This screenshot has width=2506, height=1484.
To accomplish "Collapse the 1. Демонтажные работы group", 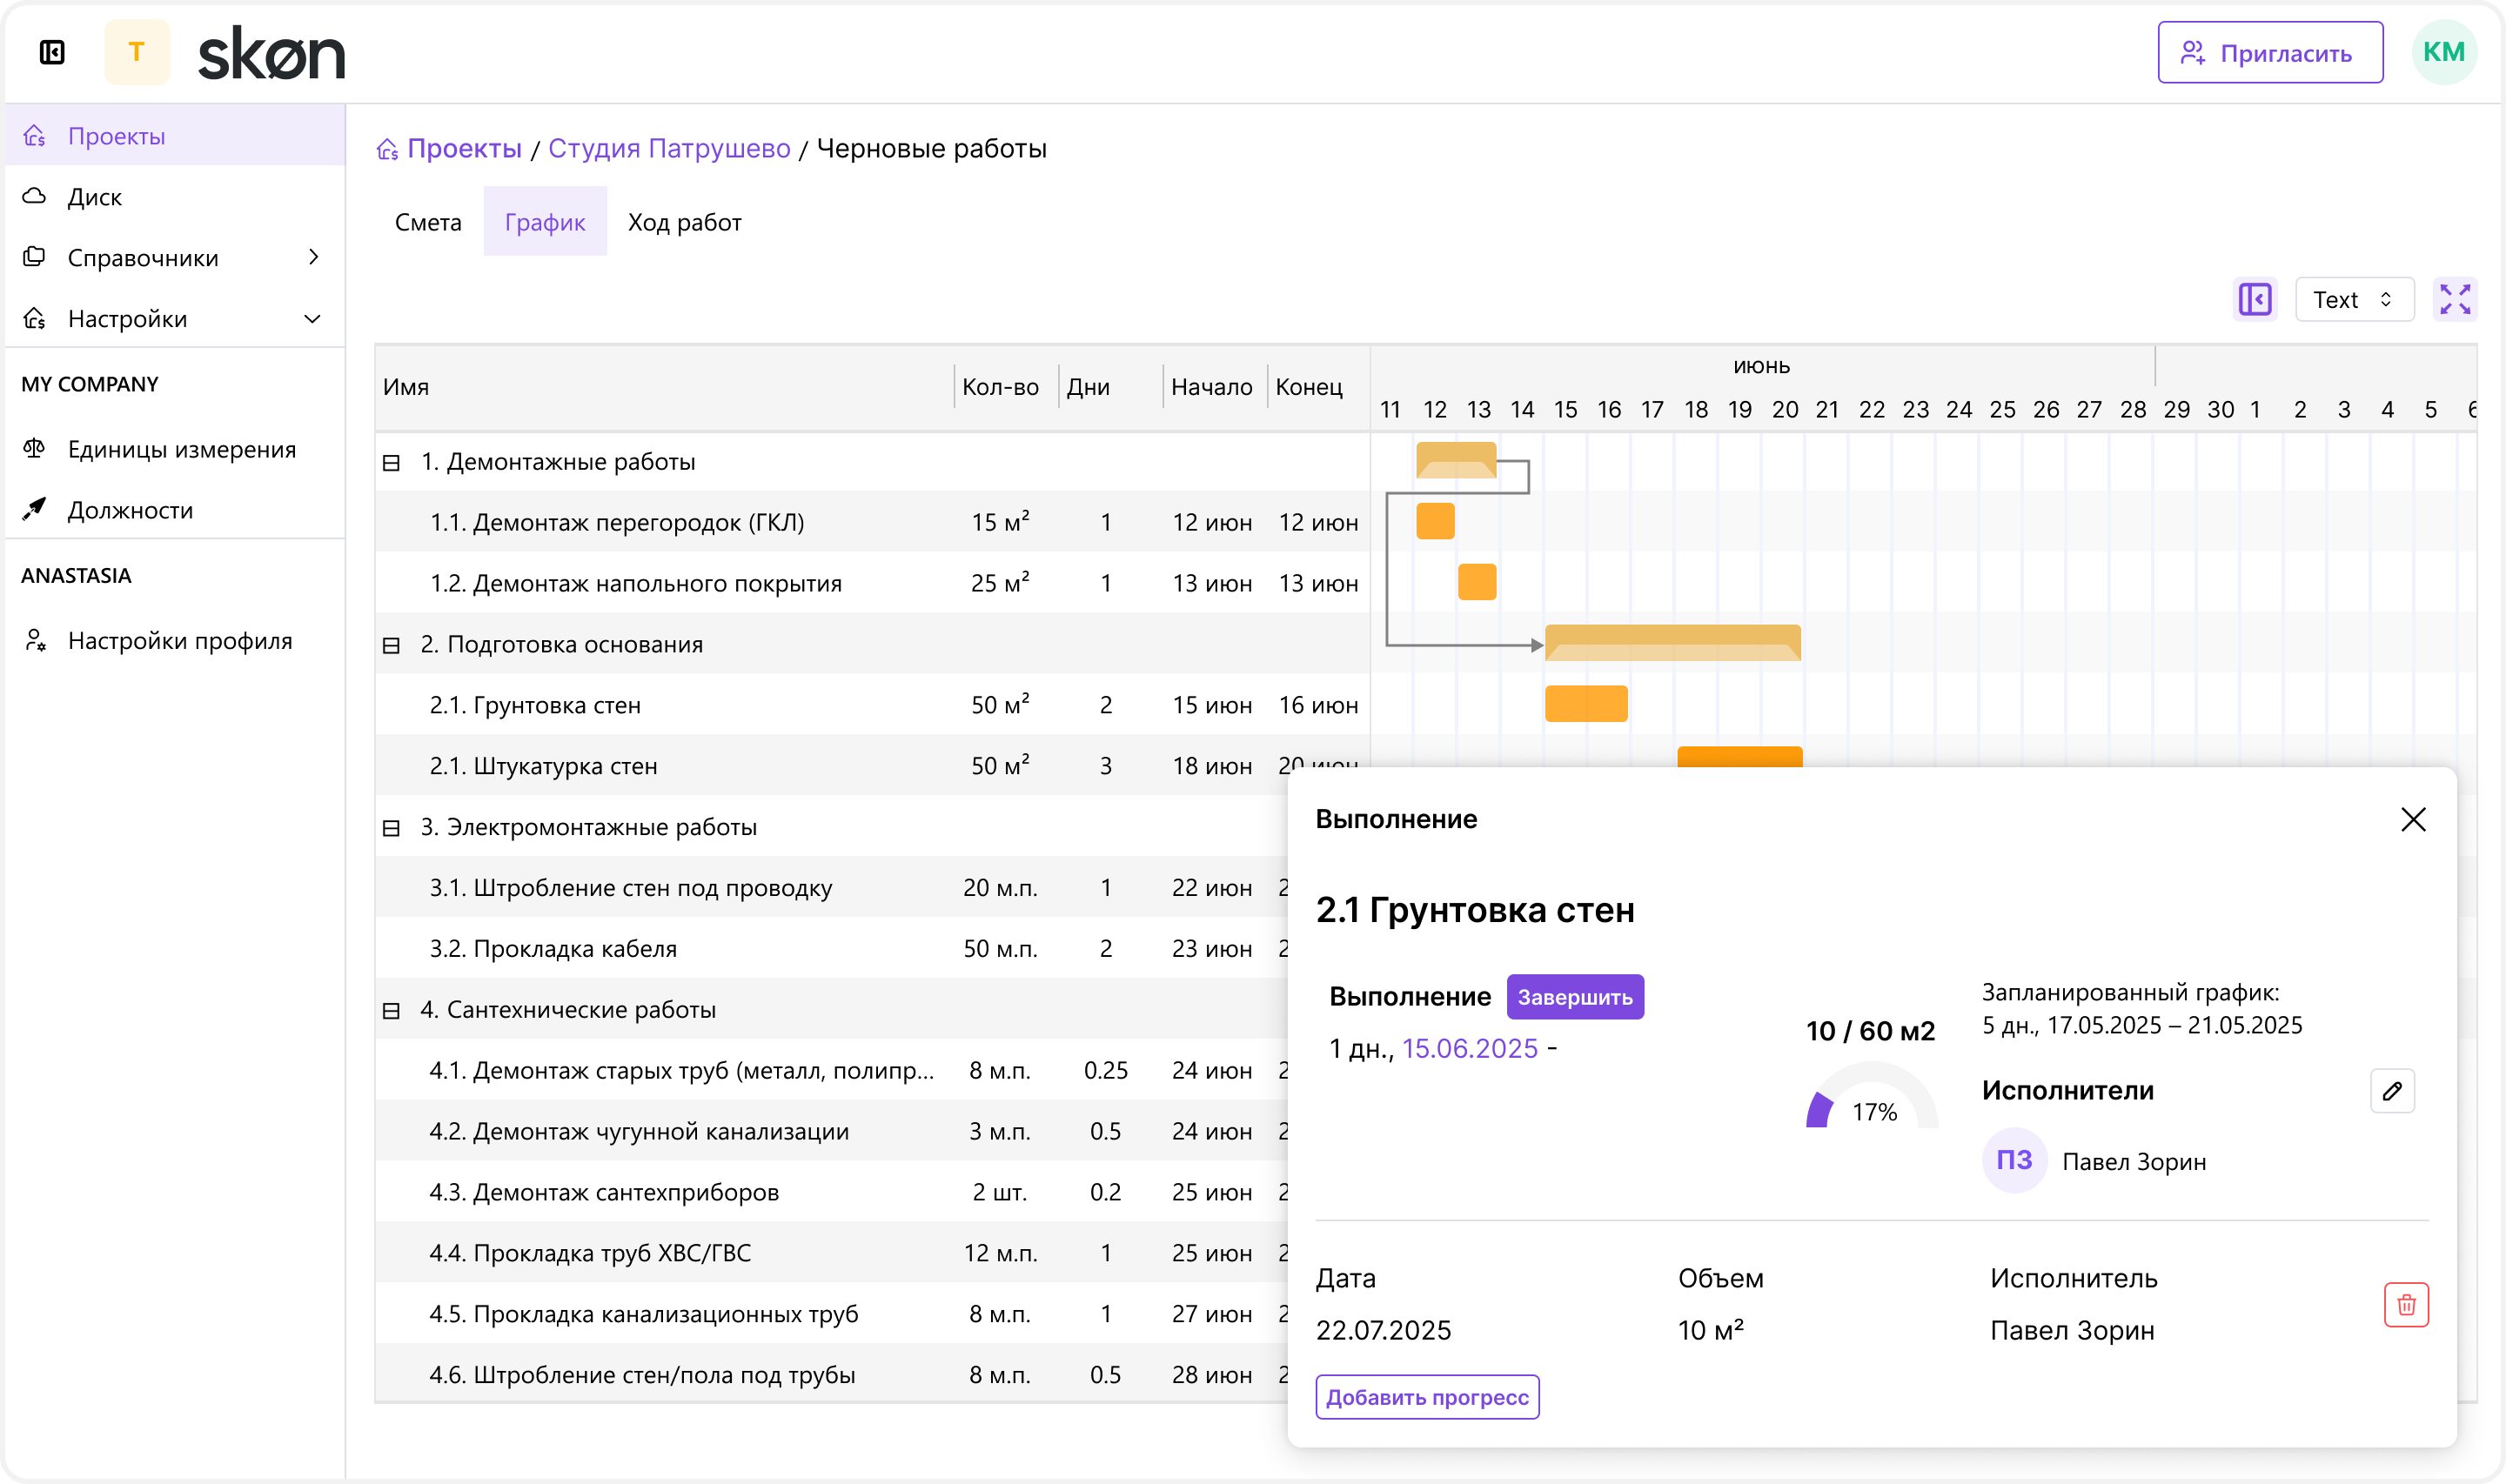I will coord(391,462).
